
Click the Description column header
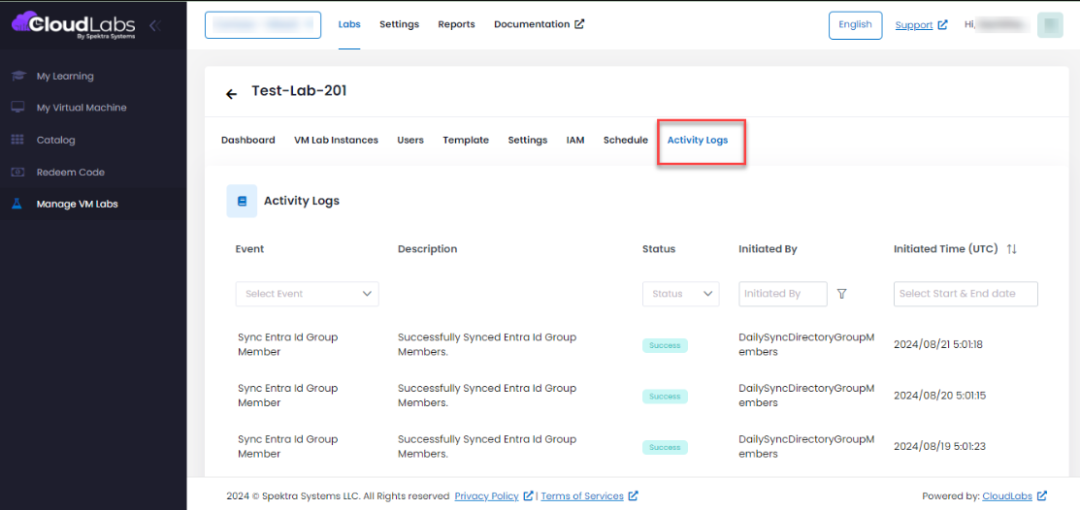tap(428, 249)
